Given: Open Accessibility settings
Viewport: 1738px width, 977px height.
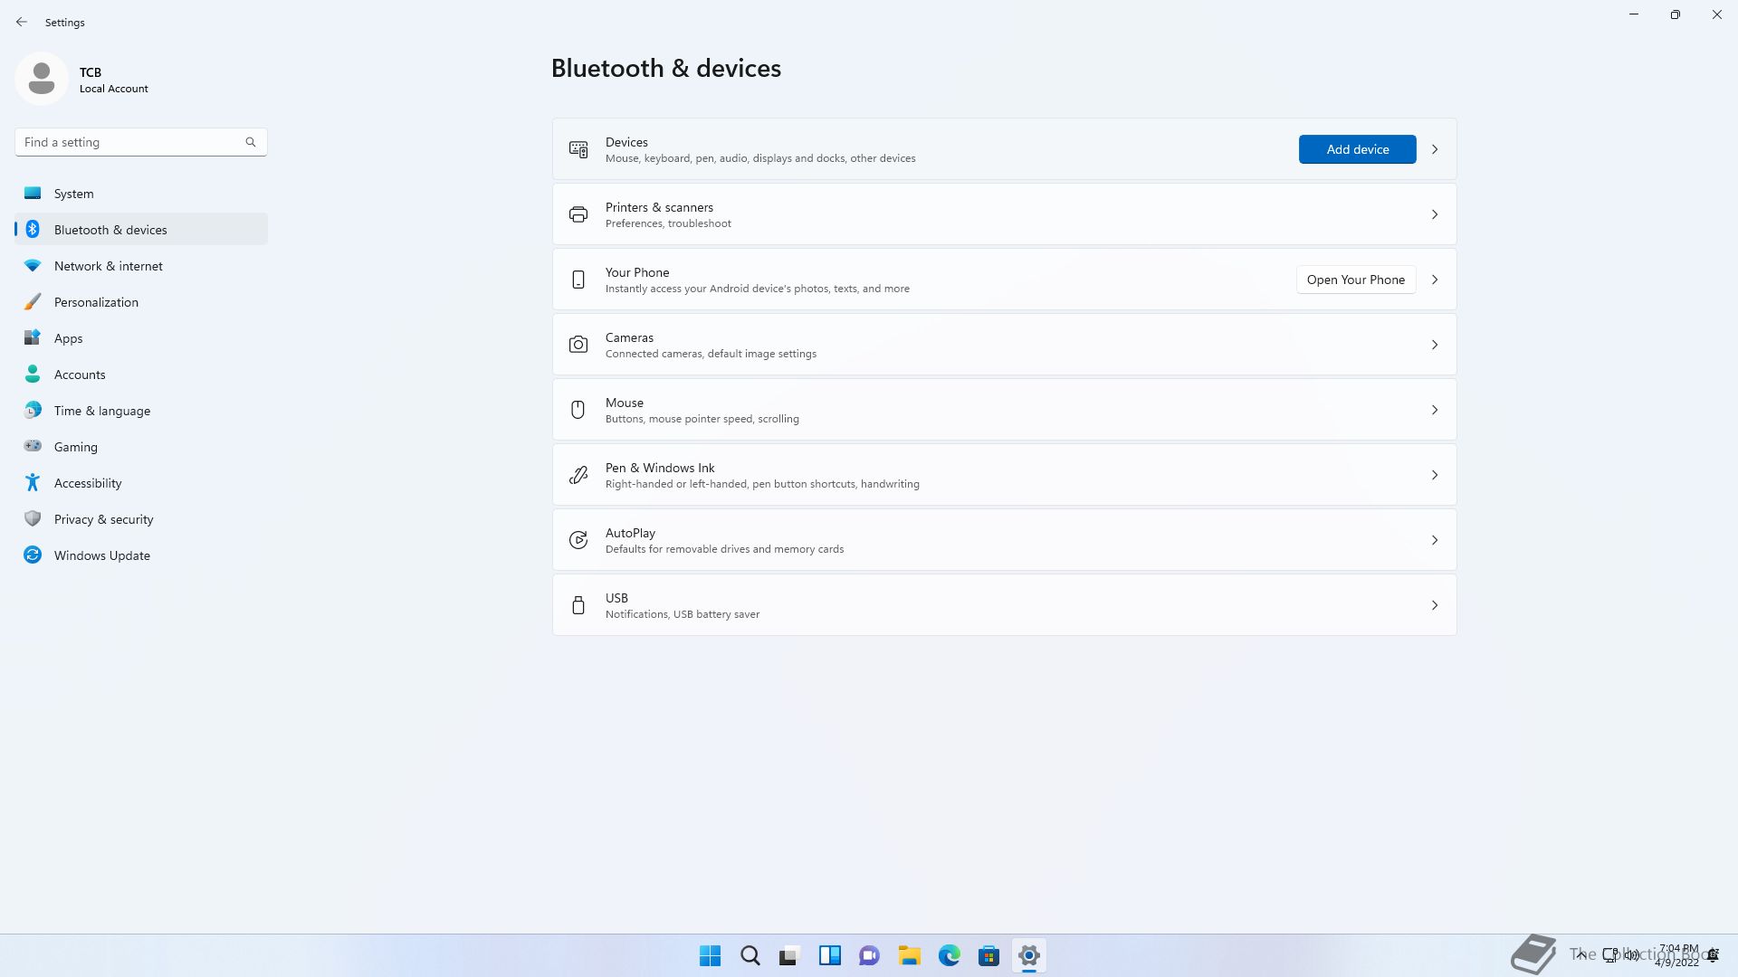Looking at the screenshot, I should pos(141,483).
